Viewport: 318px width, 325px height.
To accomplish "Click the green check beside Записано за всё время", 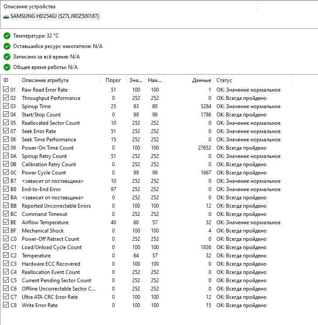I will (x=7, y=57).
